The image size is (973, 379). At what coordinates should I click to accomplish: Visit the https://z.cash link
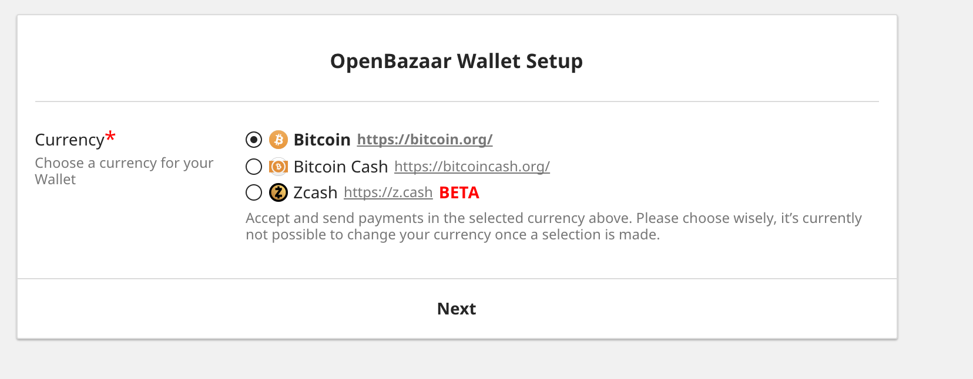coord(388,192)
